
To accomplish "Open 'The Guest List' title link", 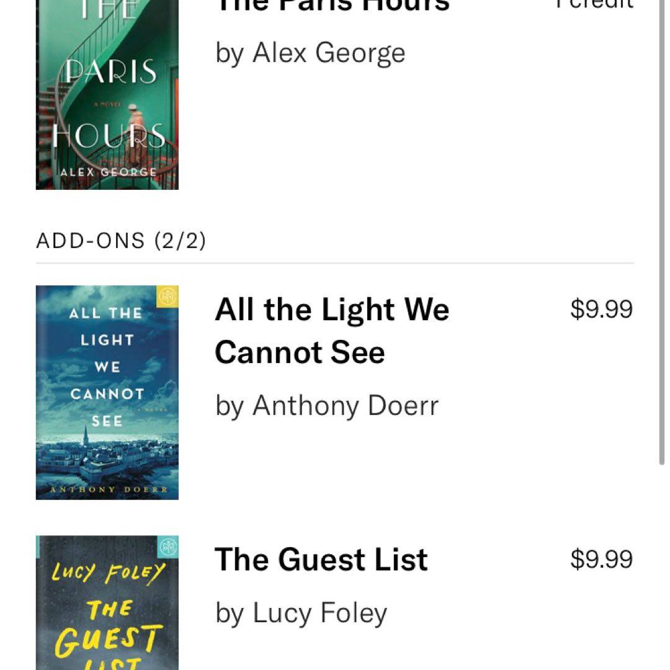I will (x=321, y=560).
